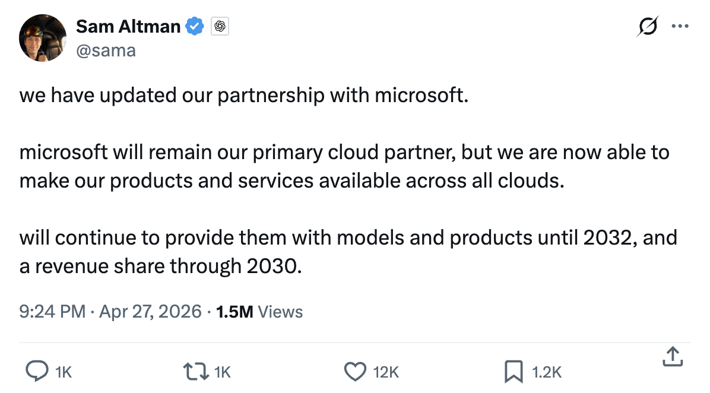The height and width of the screenshot is (393, 710).
Task: Click the blue verified checkmark badge
Action: click(x=194, y=26)
